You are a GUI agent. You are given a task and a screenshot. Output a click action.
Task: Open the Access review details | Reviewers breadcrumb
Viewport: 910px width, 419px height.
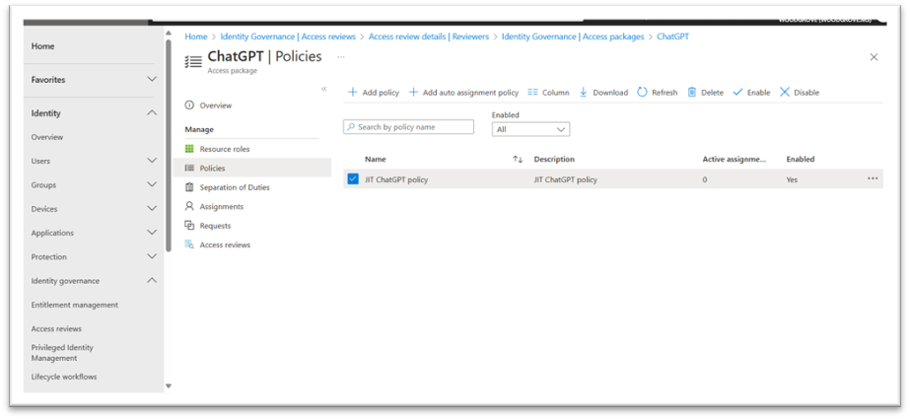[x=429, y=36]
